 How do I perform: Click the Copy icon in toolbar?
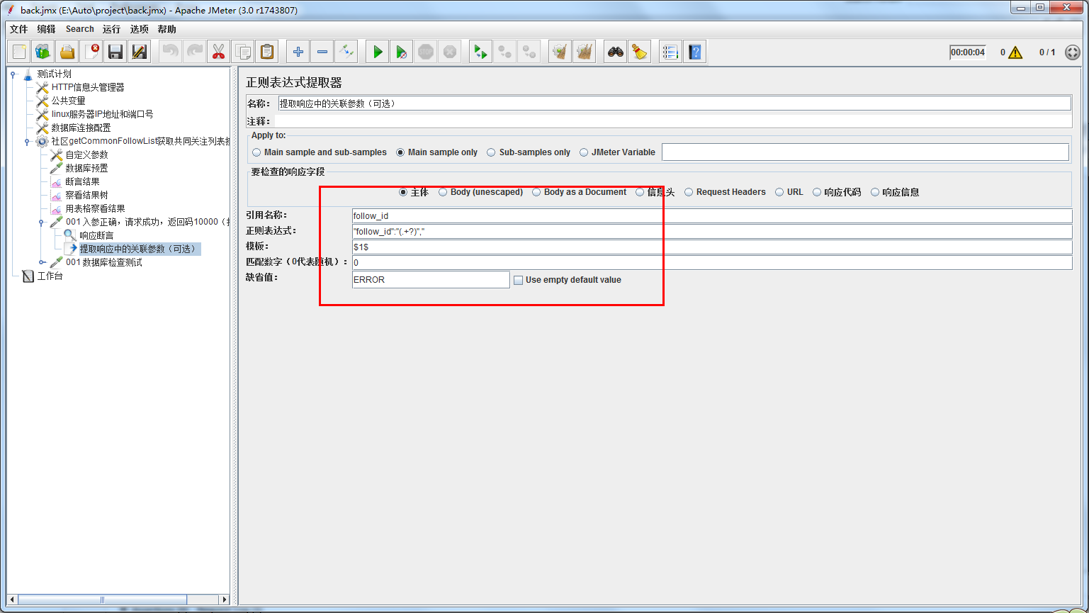click(x=242, y=52)
